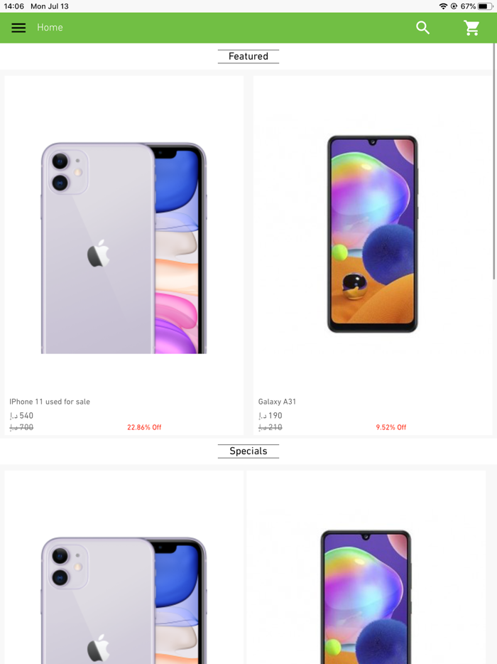Open the shopping cart icon

(471, 28)
